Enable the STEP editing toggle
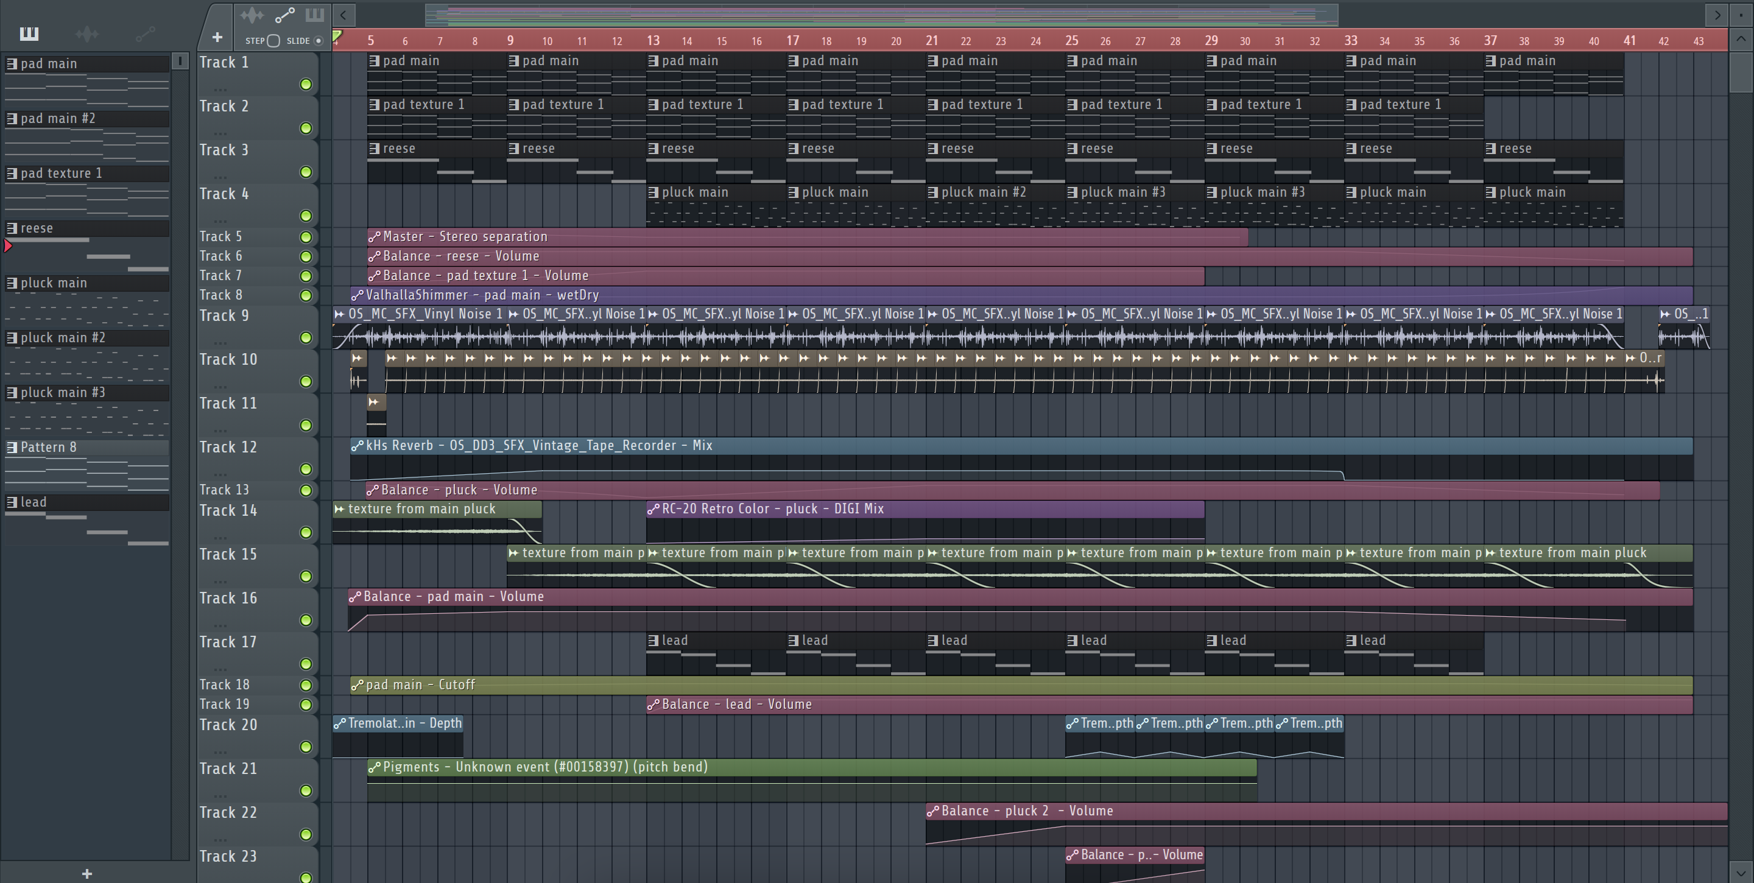This screenshot has height=883, width=1754. tap(273, 41)
